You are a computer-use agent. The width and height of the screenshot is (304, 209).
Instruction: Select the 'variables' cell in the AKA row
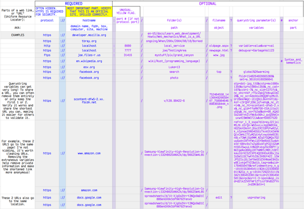click(x=256, y=28)
